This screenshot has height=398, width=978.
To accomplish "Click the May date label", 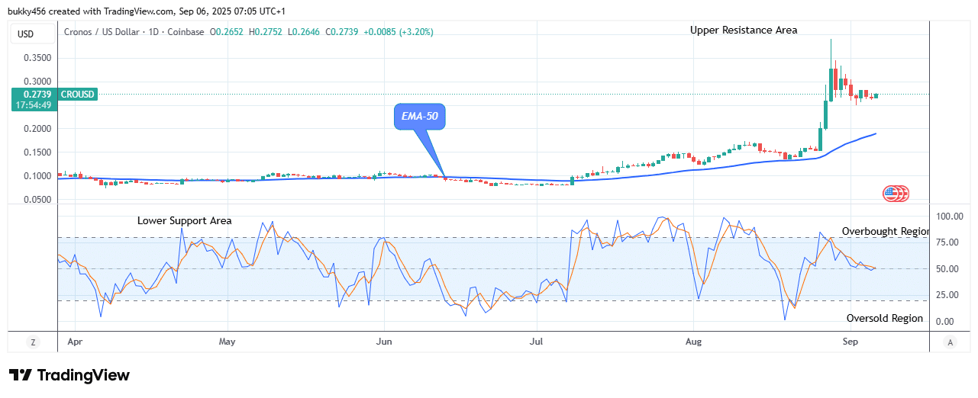I will pyautogui.click(x=227, y=341).
